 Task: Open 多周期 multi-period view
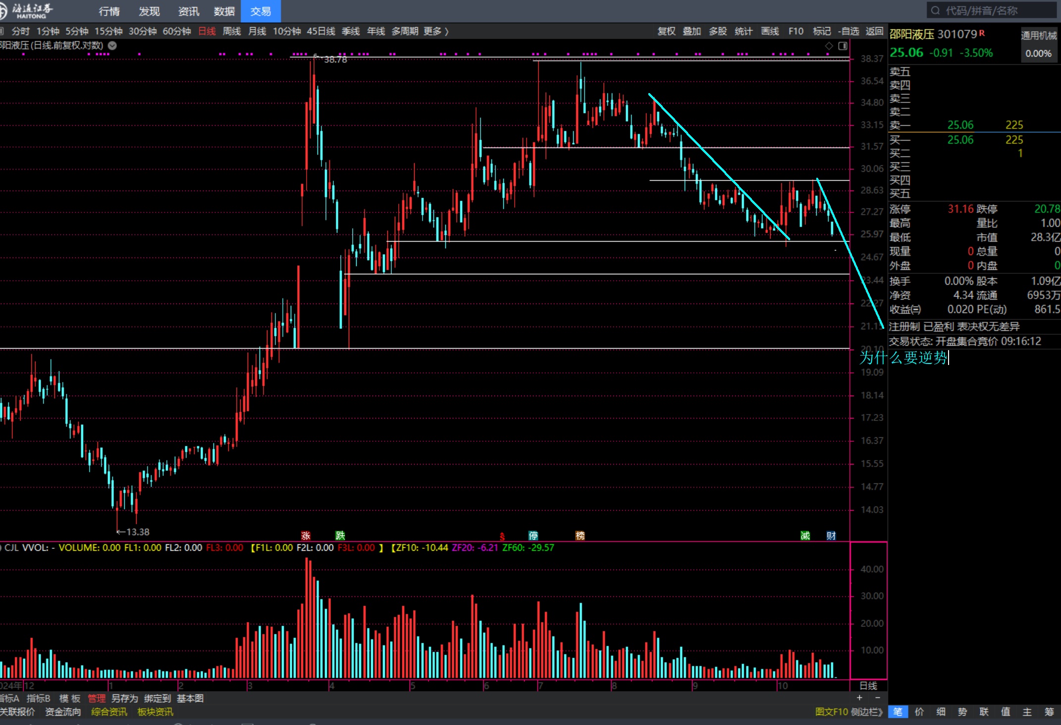tap(405, 31)
